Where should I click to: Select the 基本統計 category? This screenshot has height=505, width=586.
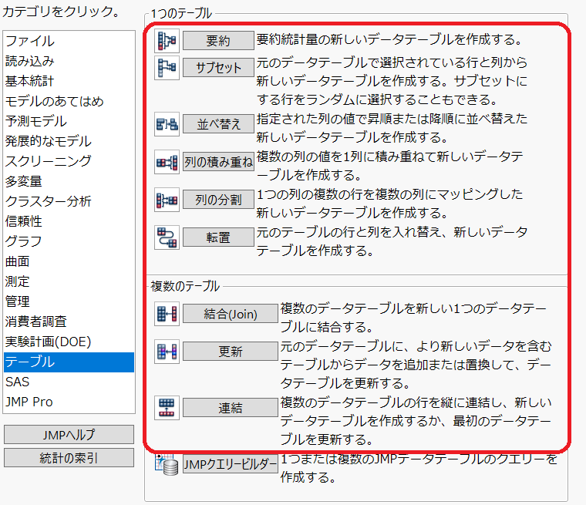tap(69, 81)
